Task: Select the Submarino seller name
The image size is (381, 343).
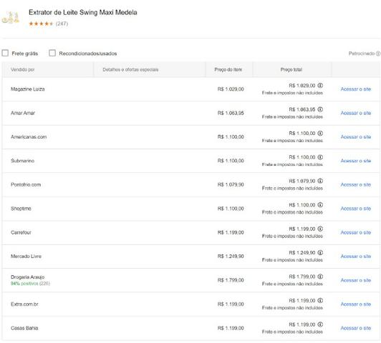Action: click(23, 161)
